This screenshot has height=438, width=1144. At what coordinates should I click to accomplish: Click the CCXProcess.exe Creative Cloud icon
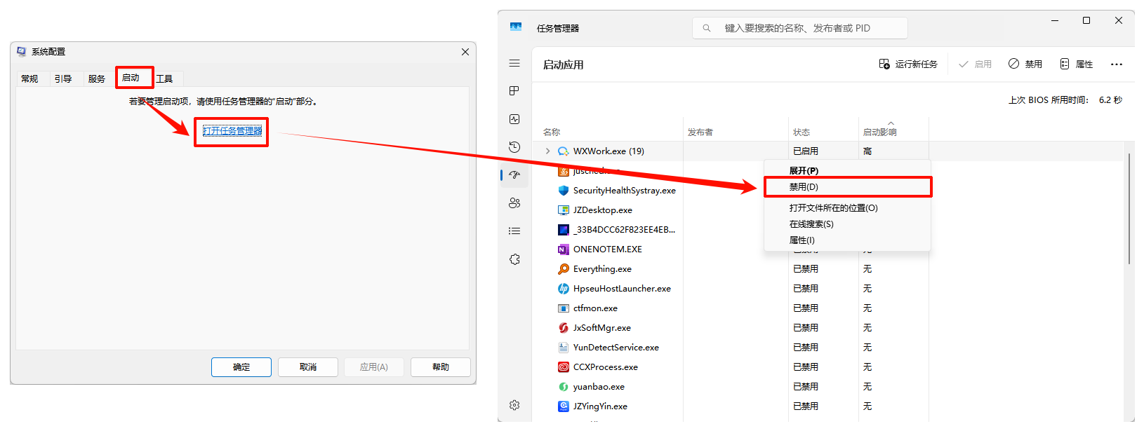[563, 367]
